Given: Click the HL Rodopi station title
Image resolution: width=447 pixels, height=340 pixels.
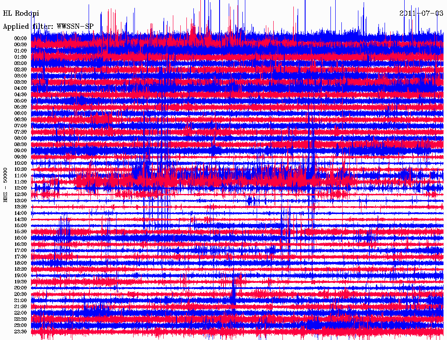Looking at the screenshot, I should tap(21, 14).
